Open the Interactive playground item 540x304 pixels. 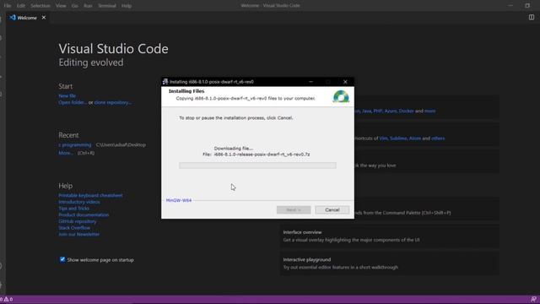pyautogui.click(x=390, y=263)
